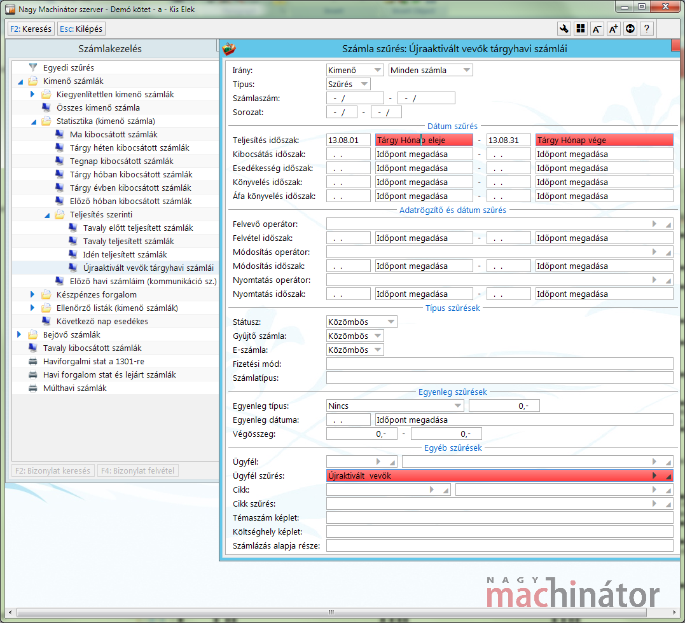Click the circular left-right arrow icon
Image resolution: width=685 pixels, height=623 pixels.
pyautogui.click(x=630, y=29)
